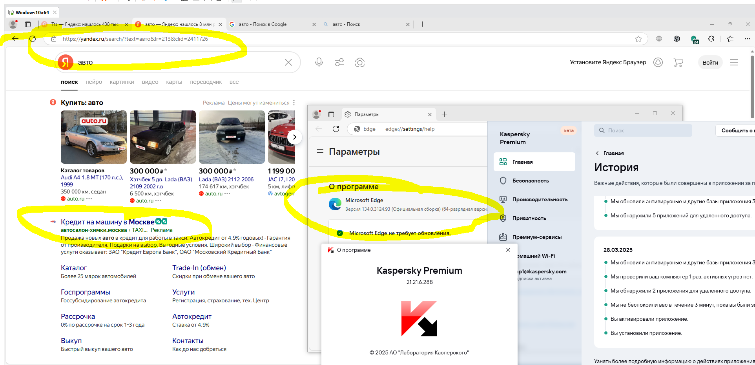Close the О программе Kaspersky dialog

pyautogui.click(x=508, y=250)
